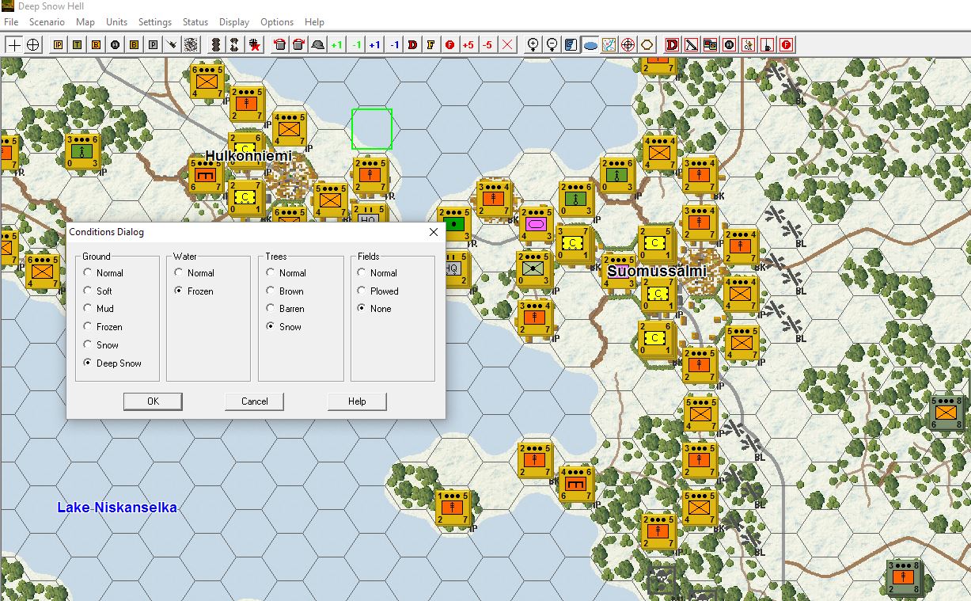The width and height of the screenshot is (971, 601).
Task: Click the circled crosshair tool icon
Action: [33, 45]
